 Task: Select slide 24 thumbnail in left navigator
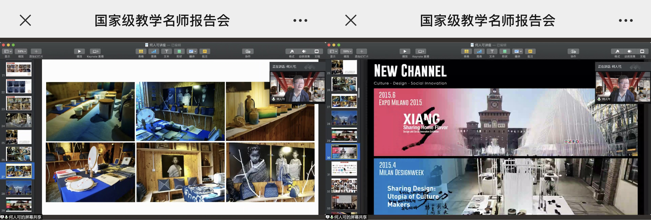[x=19, y=120]
